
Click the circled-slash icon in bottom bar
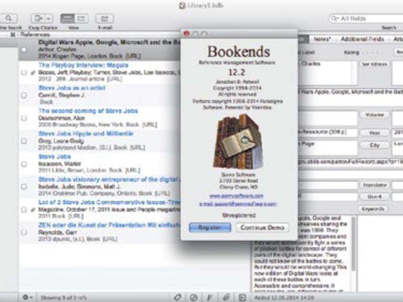194,298
